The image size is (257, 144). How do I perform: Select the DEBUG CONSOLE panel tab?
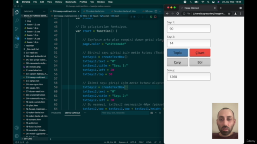point(72,113)
